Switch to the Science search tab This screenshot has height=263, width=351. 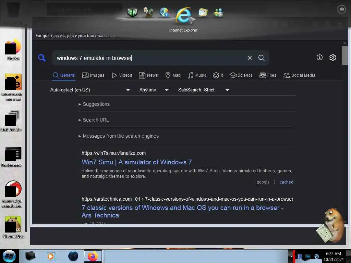(x=241, y=75)
